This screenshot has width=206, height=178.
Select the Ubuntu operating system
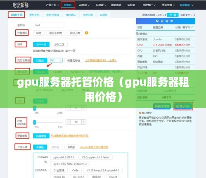click(41, 72)
